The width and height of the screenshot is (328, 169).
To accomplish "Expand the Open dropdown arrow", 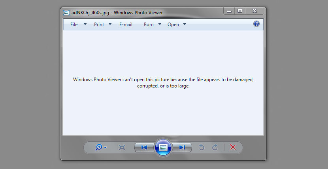I will click(x=185, y=24).
